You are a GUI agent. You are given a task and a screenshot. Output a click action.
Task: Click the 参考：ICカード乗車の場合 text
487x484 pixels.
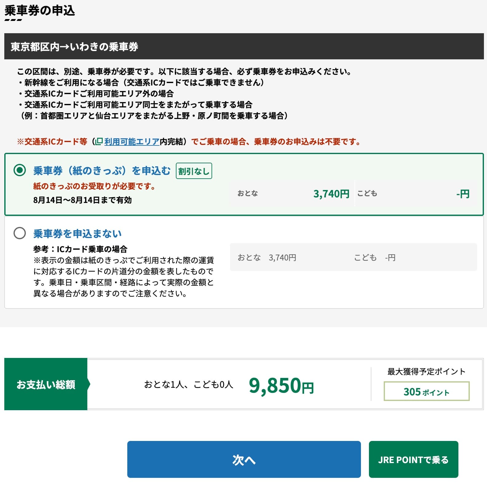coord(80,249)
